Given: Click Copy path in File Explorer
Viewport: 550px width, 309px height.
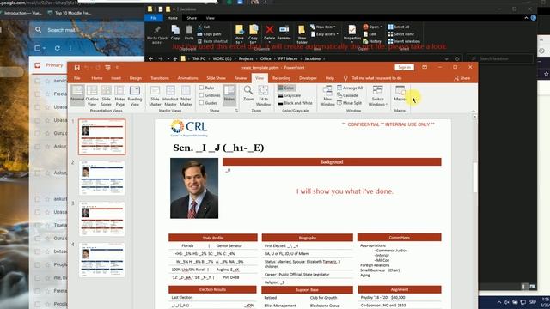Looking at the screenshot, I should click(209, 34).
